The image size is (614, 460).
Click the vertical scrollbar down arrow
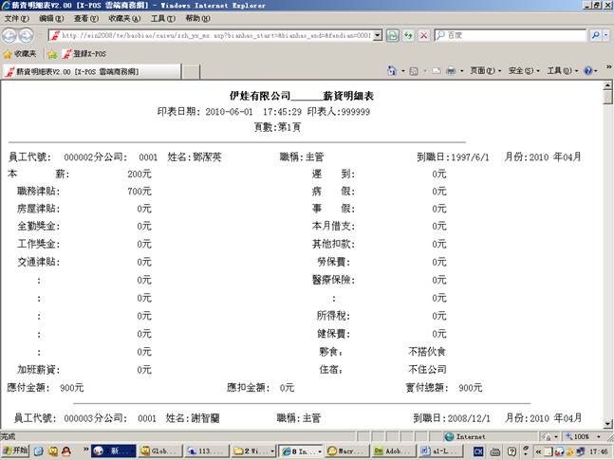click(x=607, y=425)
